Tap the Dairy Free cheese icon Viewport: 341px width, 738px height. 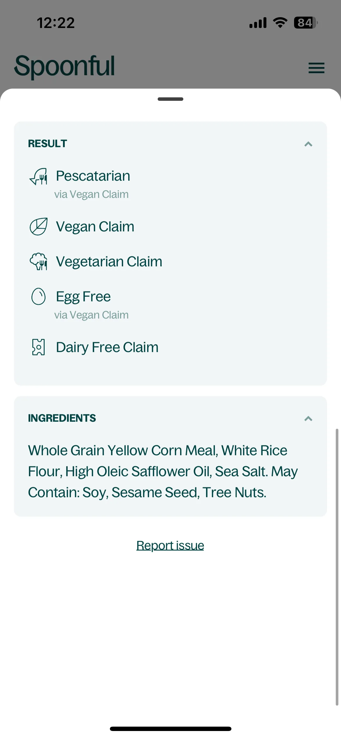[x=38, y=347]
